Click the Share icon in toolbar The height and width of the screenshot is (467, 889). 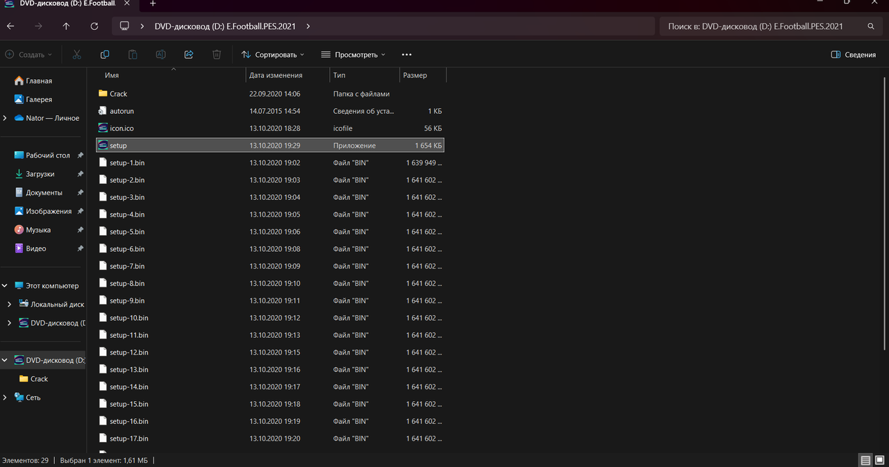pyautogui.click(x=188, y=54)
